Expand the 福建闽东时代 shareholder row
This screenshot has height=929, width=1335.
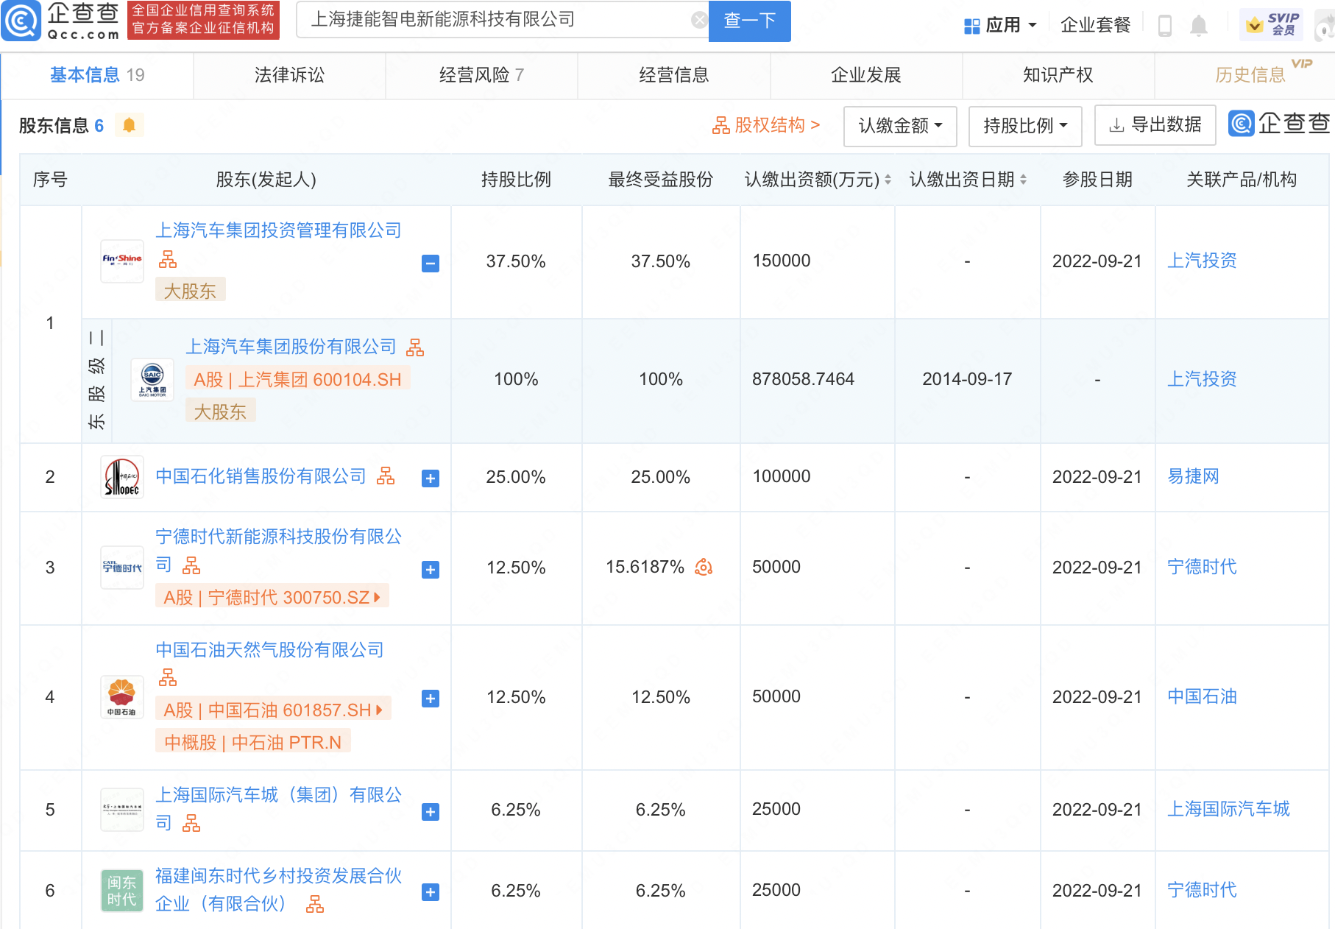[x=431, y=892]
